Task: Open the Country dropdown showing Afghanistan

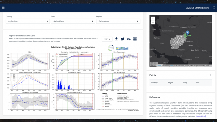Action: 27,21
